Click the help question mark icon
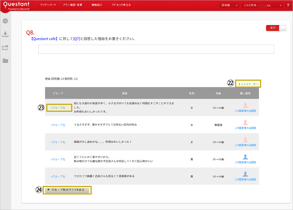 [x=288, y=5]
